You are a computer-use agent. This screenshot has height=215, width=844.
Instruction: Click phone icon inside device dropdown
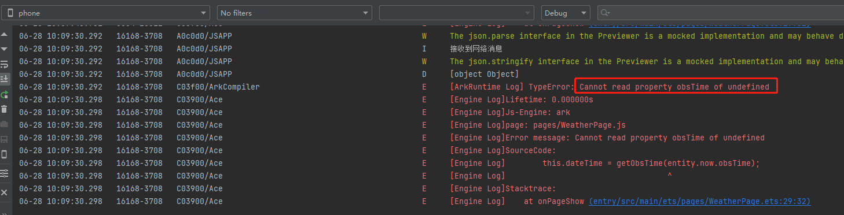click(11, 13)
